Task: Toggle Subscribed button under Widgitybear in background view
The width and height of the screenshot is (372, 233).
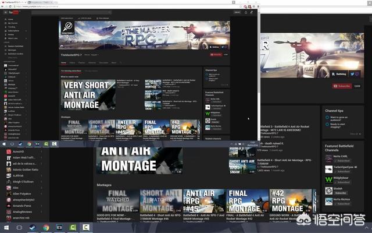Action: 342,182
